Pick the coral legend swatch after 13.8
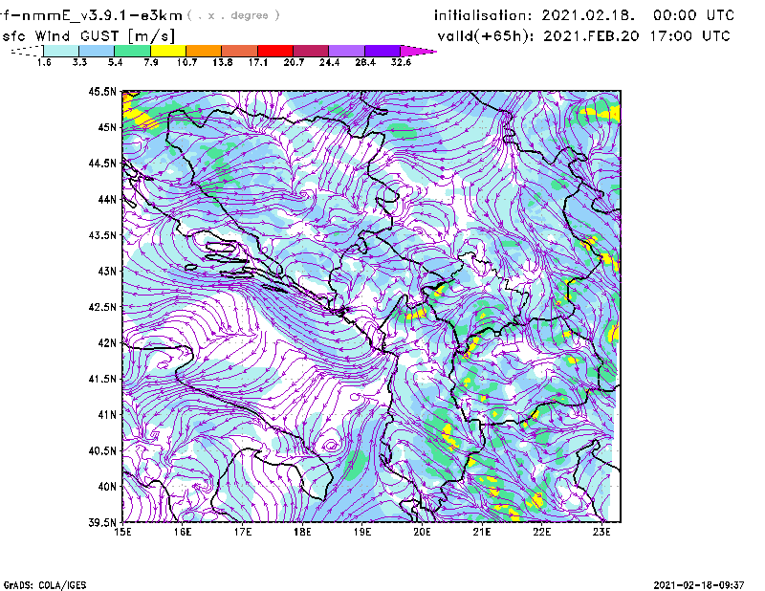The width and height of the screenshot is (765, 591). coord(240,51)
